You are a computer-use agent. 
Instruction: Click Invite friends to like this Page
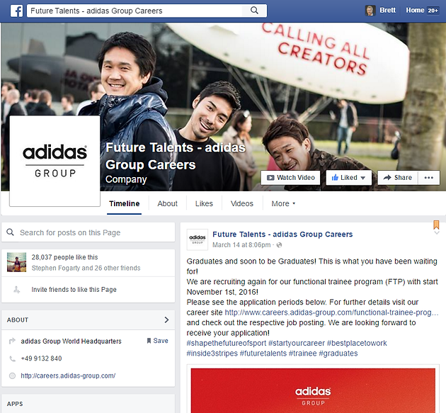(x=74, y=290)
